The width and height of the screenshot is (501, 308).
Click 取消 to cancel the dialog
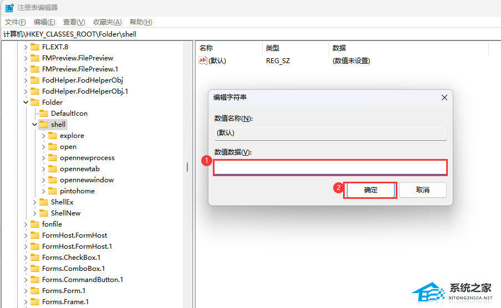423,190
